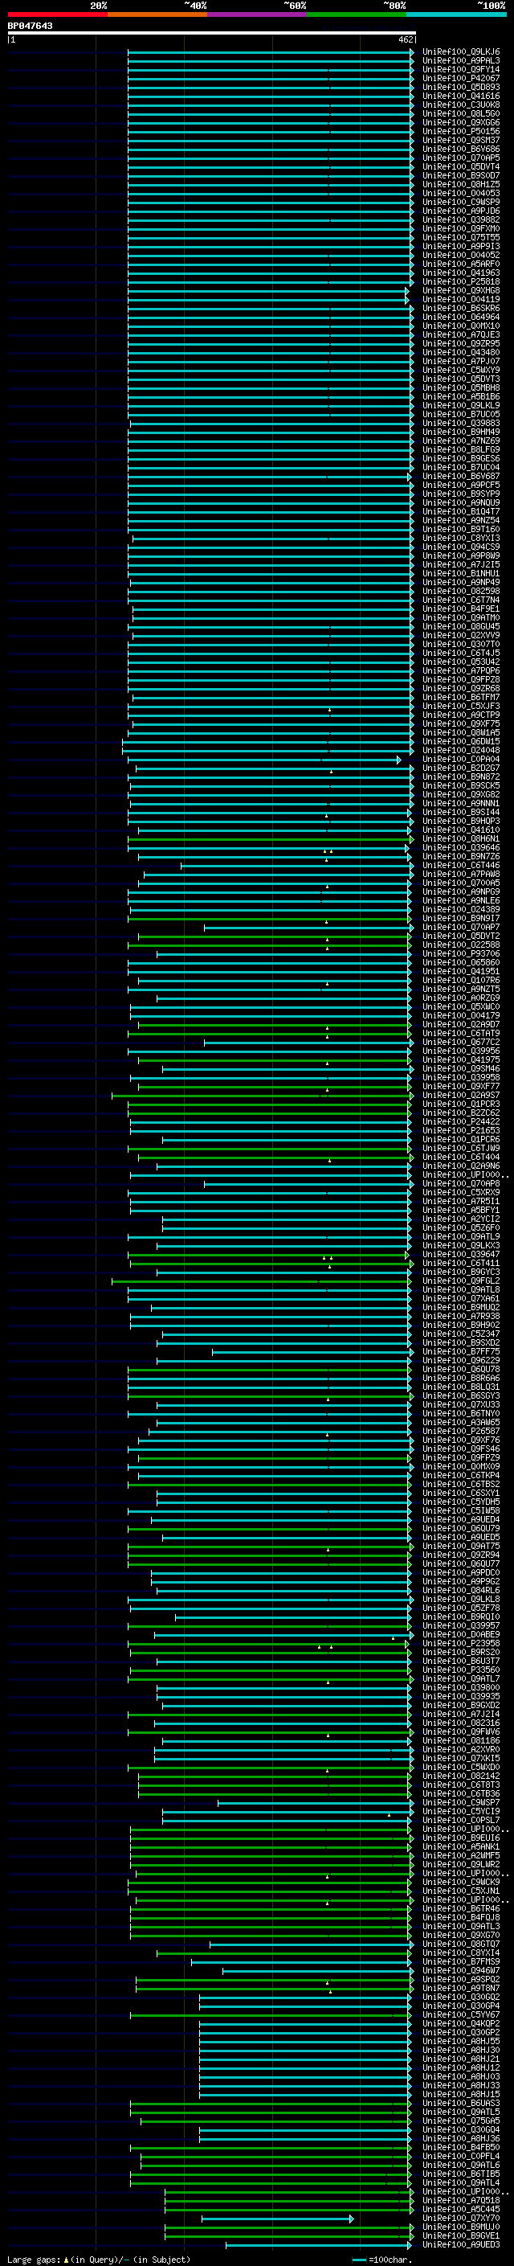Select hit label UniRef100_P93706
The width and height of the screenshot is (514, 2266).
[x=461, y=954]
